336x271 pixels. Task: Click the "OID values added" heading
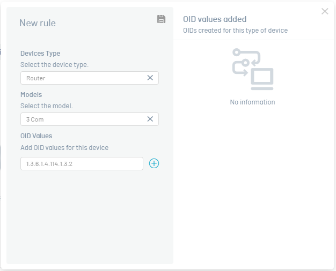pyautogui.click(x=215, y=19)
